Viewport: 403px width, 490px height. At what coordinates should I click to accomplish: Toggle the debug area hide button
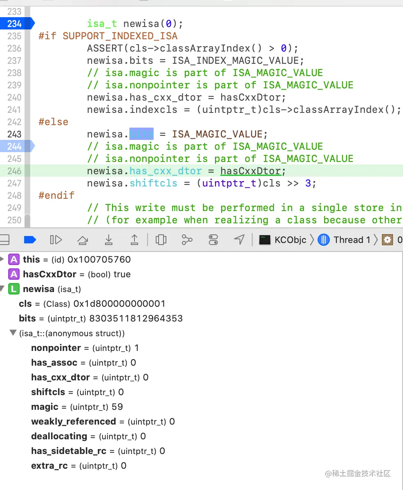pos(4,240)
